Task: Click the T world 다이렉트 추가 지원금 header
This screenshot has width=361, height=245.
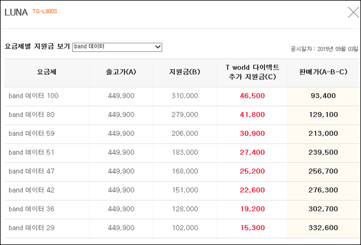Action: click(252, 72)
